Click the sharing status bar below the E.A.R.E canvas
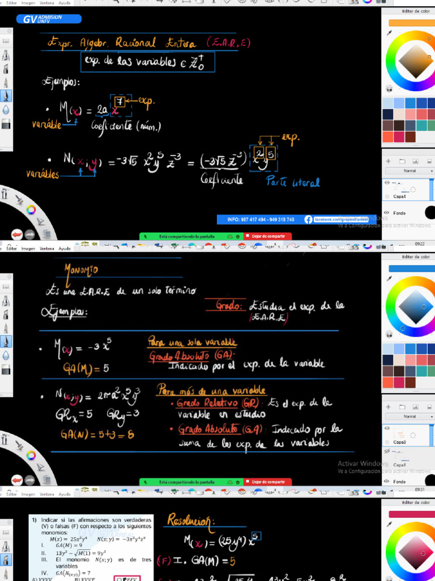This screenshot has height=581, width=435. pos(191,236)
